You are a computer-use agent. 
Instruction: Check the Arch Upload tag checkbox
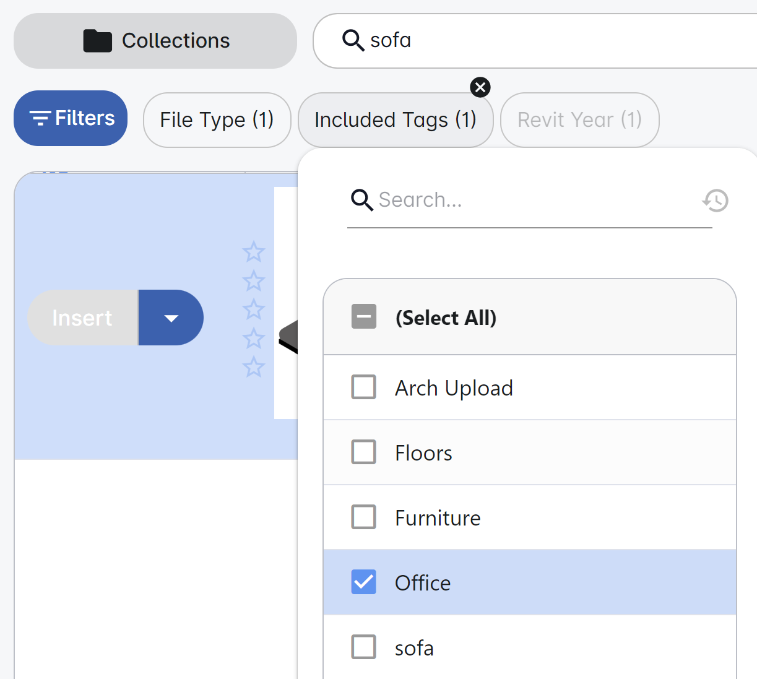[x=364, y=387]
